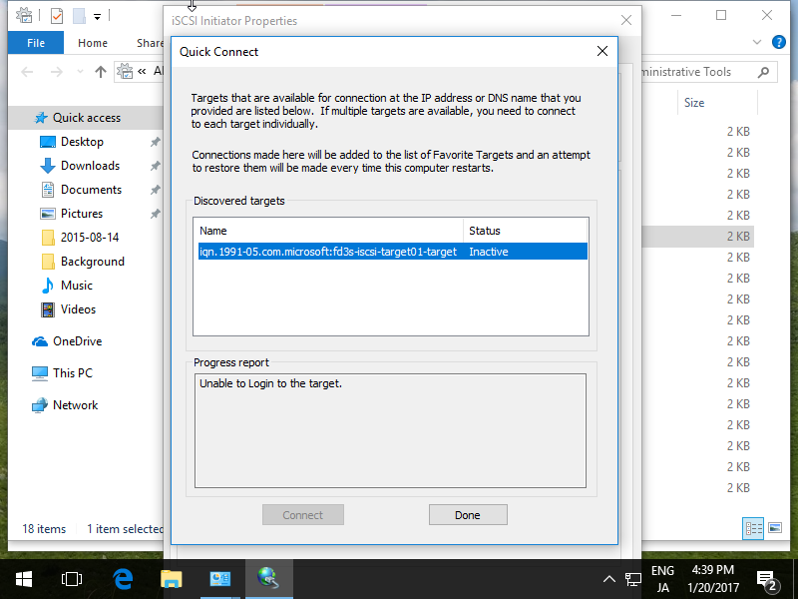Viewport: 798px width, 599px height.
Task: Open File Explorer Help icon
Action: (x=779, y=42)
